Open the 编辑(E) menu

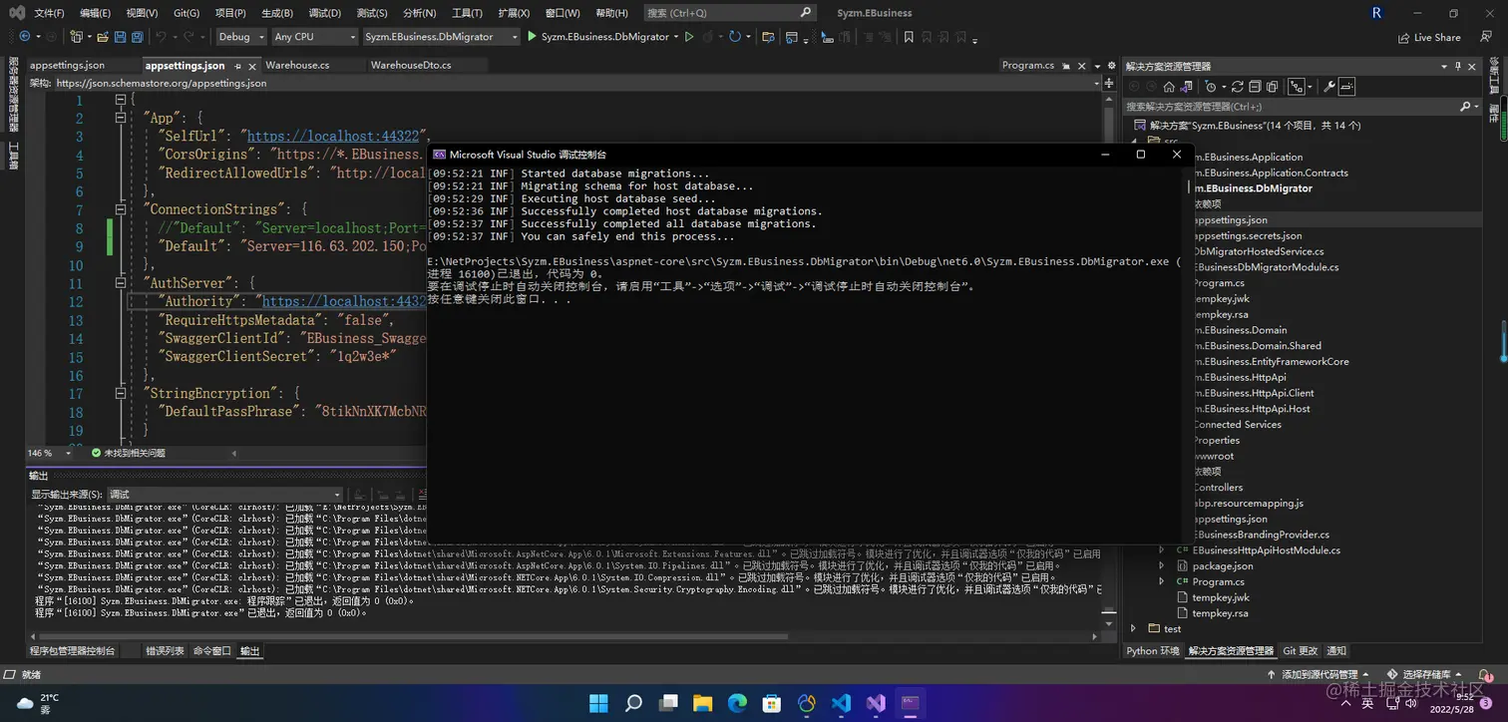coord(95,13)
